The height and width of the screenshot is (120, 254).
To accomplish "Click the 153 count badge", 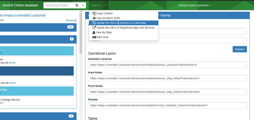I will pos(70,27).
